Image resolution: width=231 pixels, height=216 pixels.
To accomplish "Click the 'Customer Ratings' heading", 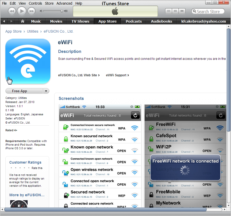I will [25, 162].
